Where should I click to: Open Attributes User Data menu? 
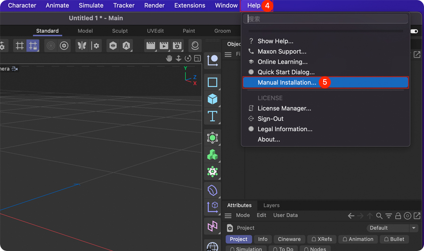pyautogui.click(x=285, y=215)
